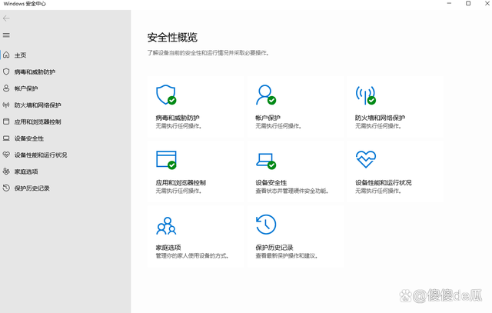Open the large device security laptop icon

pyautogui.click(x=266, y=161)
